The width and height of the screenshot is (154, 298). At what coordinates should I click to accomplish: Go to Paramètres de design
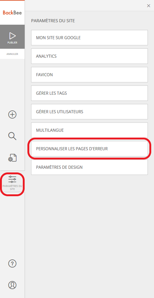[x=89, y=167]
